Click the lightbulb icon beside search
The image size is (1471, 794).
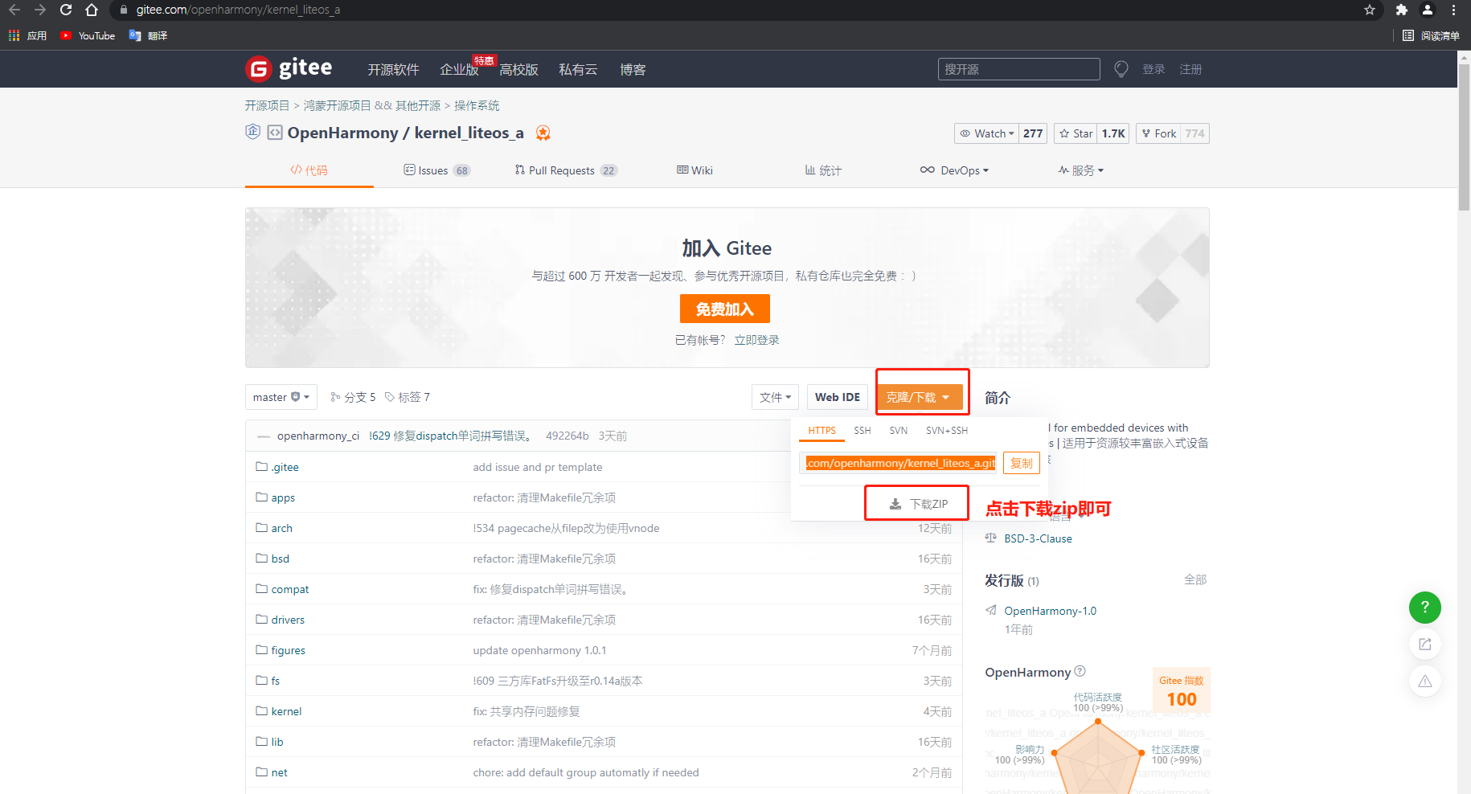click(1121, 69)
